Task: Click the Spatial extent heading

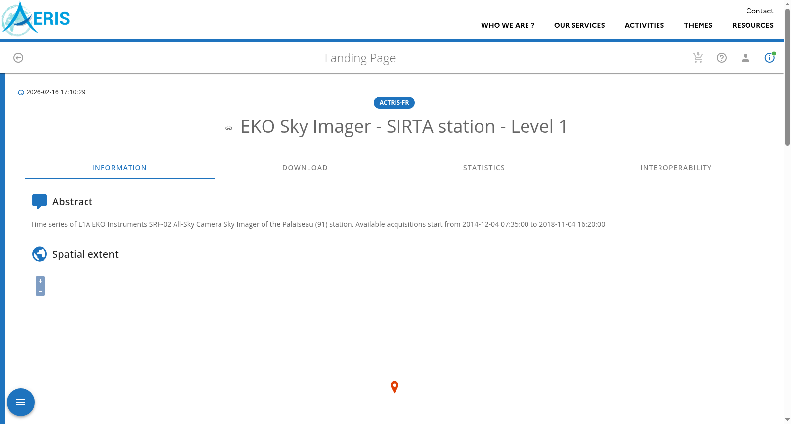Action: click(x=85, y=254)
